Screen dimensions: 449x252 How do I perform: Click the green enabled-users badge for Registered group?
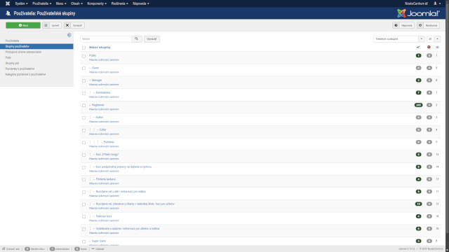[418, 105]
